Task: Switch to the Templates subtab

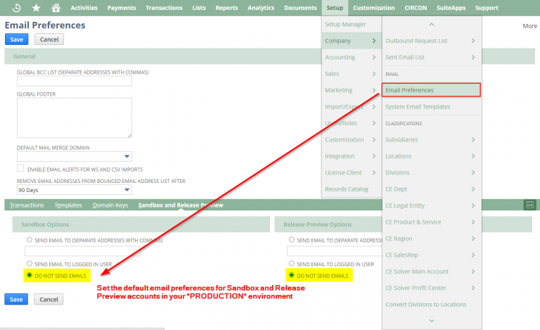Action: [68, 205]
